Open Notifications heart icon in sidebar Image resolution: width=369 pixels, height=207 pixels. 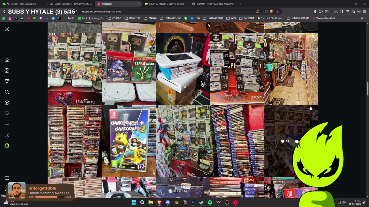pyautogui.click(x=7, y=114)
